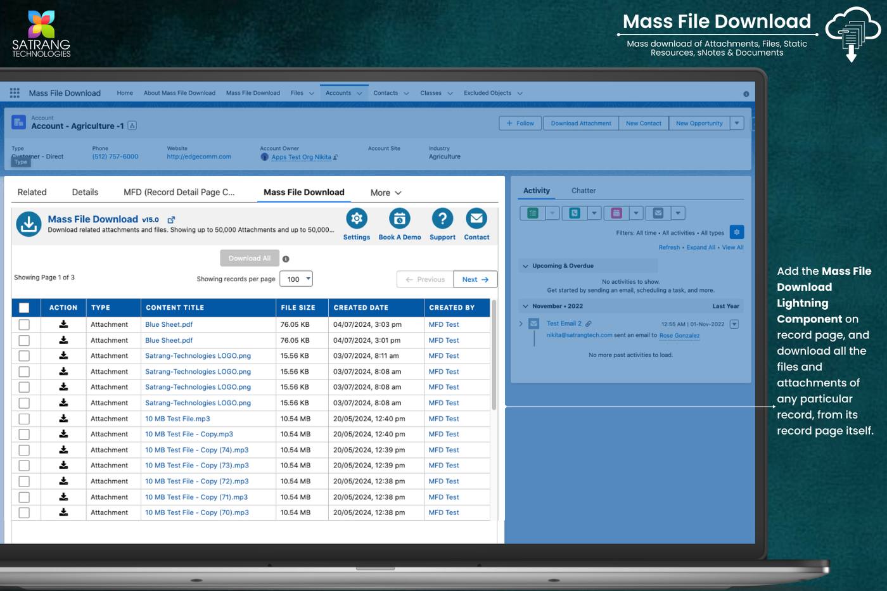Viewport: 887px width, 591px height.
Task: Click the activity filter settings gear icon
Action: click(736, 232)
